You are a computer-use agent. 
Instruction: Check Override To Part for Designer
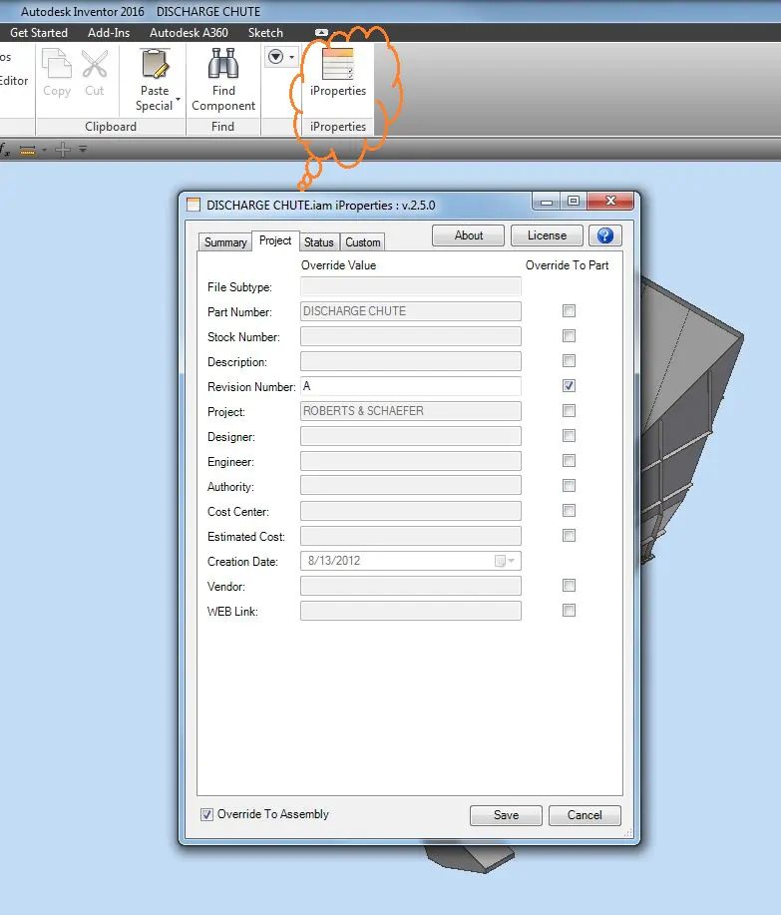(x=569, y=436)
